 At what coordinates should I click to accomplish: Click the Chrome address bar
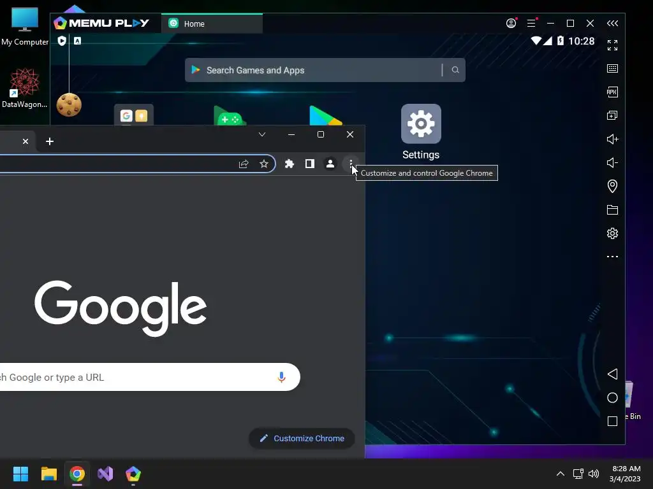tap(138, 164)
